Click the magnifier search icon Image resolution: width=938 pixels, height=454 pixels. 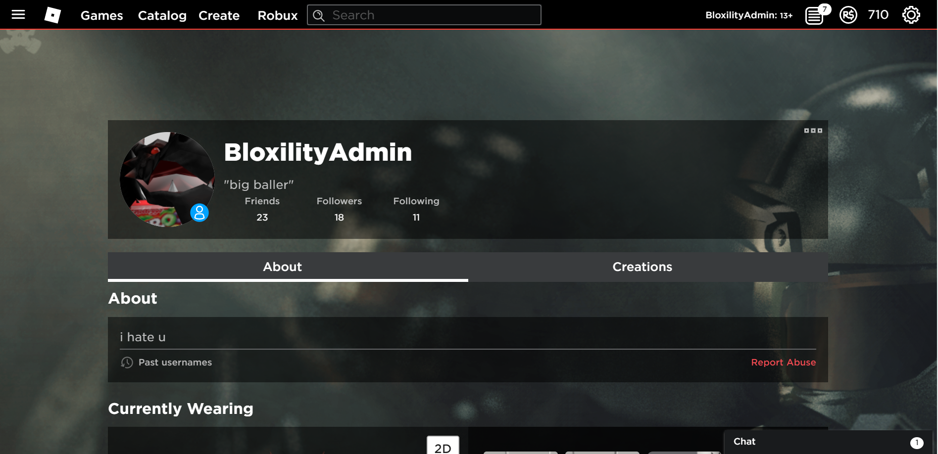coord(319,15)
